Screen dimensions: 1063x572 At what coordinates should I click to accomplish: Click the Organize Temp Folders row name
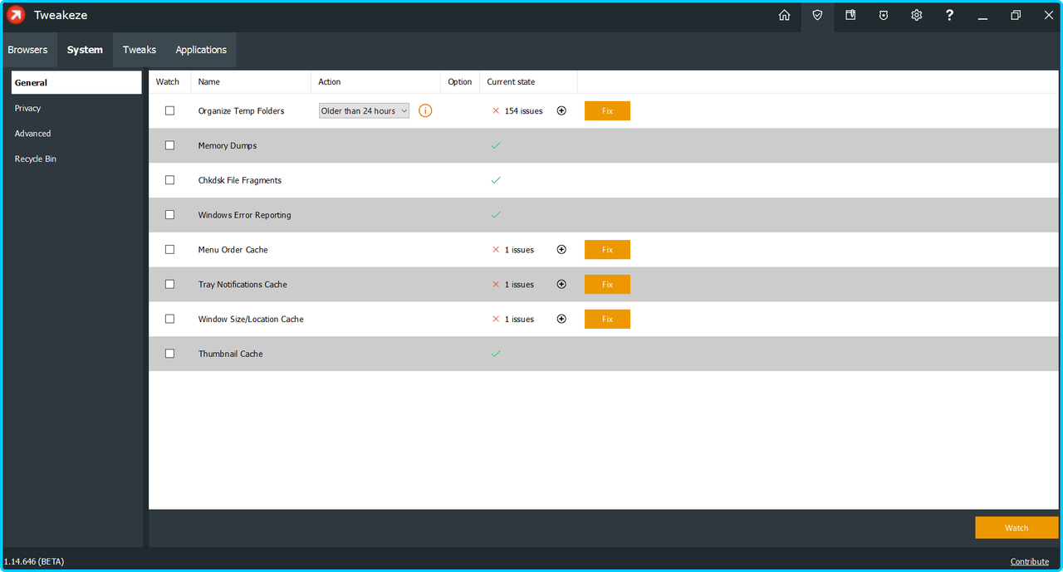242,110
